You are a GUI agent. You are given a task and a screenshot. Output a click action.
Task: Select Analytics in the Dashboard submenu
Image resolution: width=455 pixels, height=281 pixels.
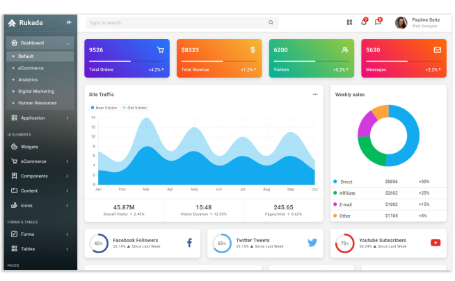click(x=28, y=79)
